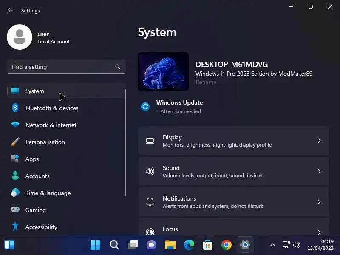Image resolution: width=340 pixels, height=255 pixels.
Task: Switch to Personalisation settings
Action: [66, 142]
